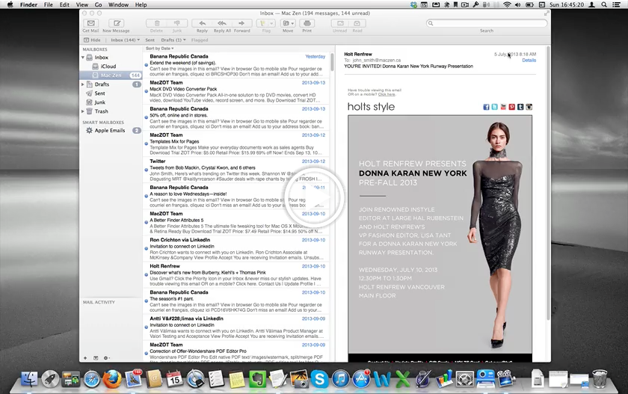Viewport: 628px width, 394px height.
Task: Click the 'Click here' link in email
Action: 387,94
